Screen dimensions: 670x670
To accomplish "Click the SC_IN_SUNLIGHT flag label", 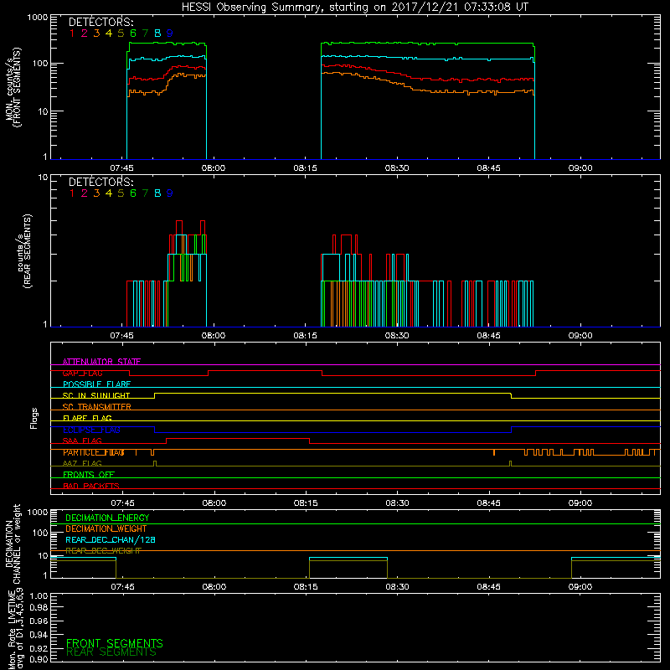I will [96, 395].
